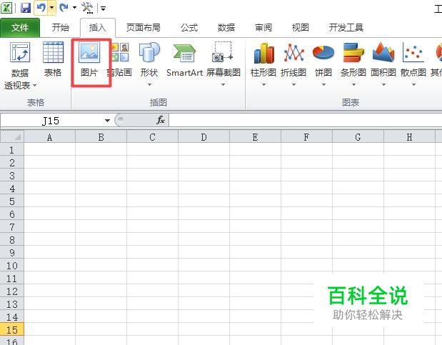
Task: Insert a 折线图 (Line chart)
Action: click(293, 64)
